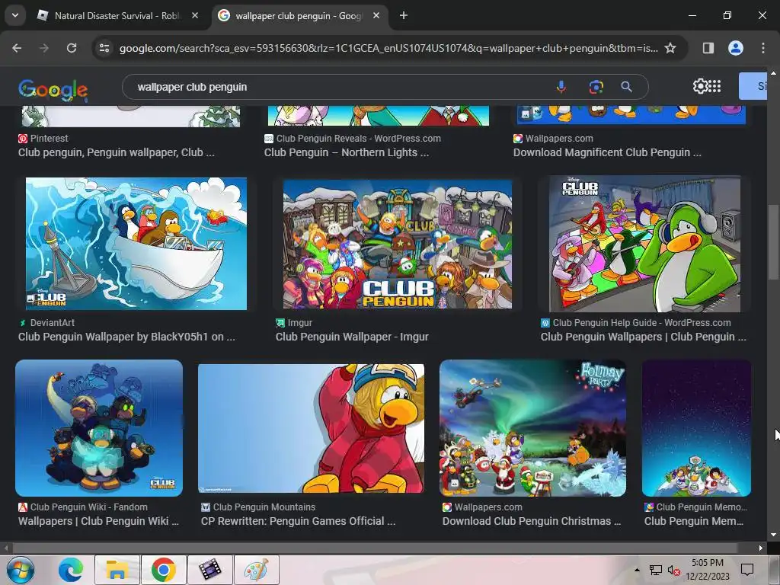Reload the current page
Viewport: 780px width, 585px height.
[x=72, y=48]
